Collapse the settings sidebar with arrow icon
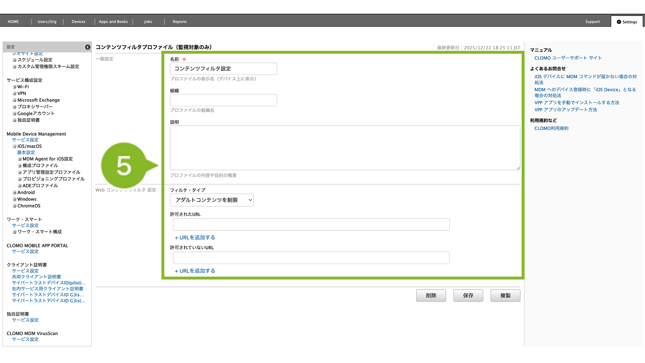645x363 pixels. [x=87, y=47]
